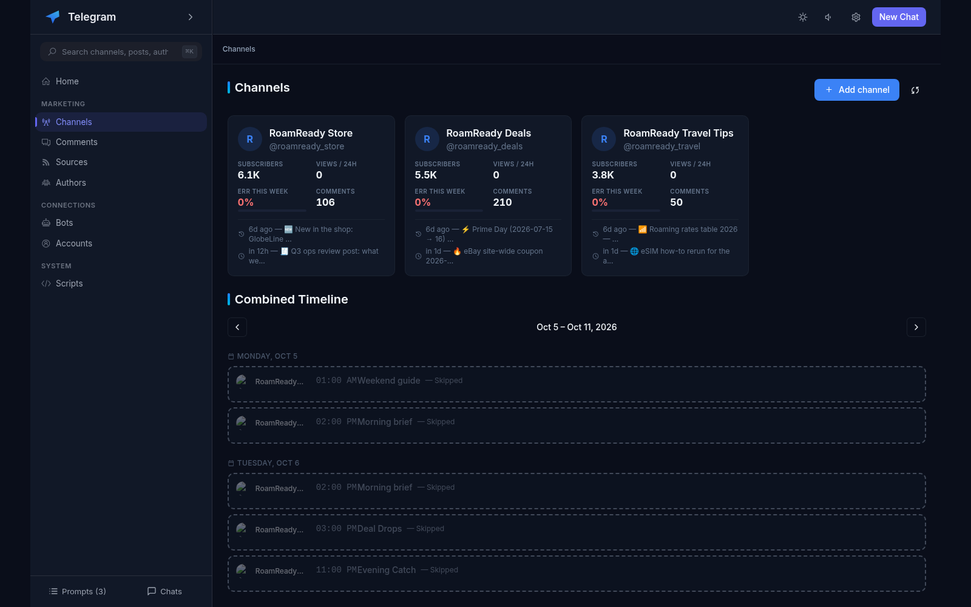Select the skipped Deal Drops timeline entry
The image size is (971, 607).
(x=577, y=532)
